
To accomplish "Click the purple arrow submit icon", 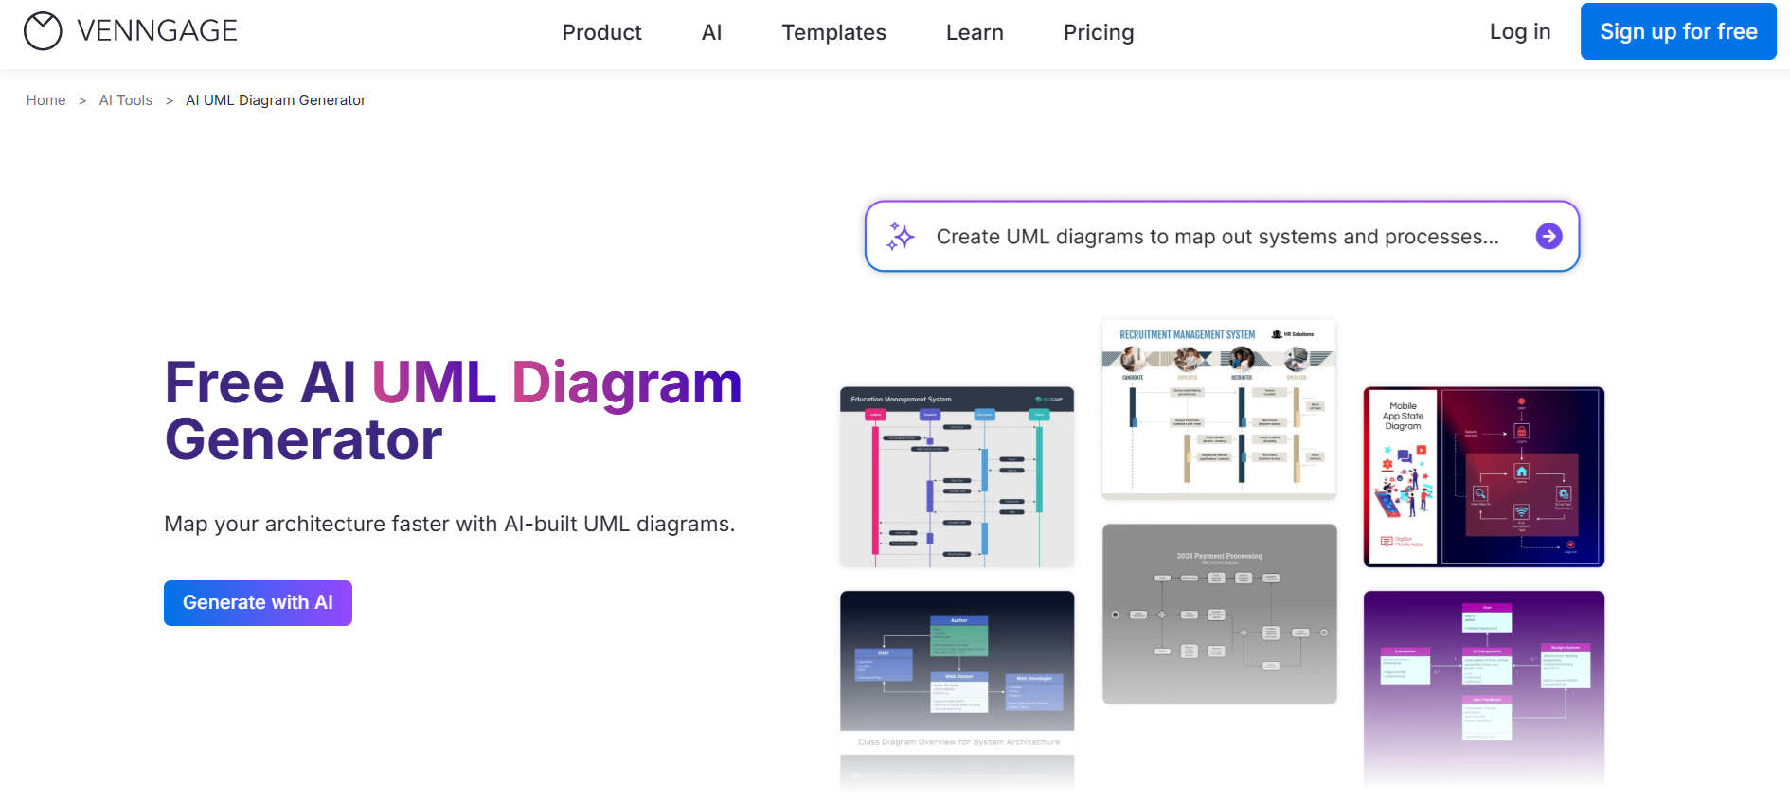I will click(1548, 236).
